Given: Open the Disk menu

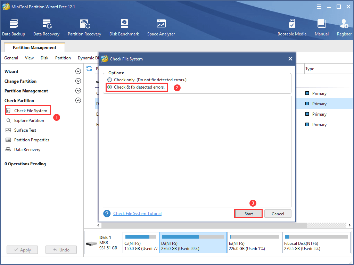Looking at the screenshot, I should pyautogui.click(x=44, y=58).
